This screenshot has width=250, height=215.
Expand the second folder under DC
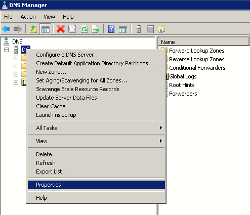coord(16,66)
